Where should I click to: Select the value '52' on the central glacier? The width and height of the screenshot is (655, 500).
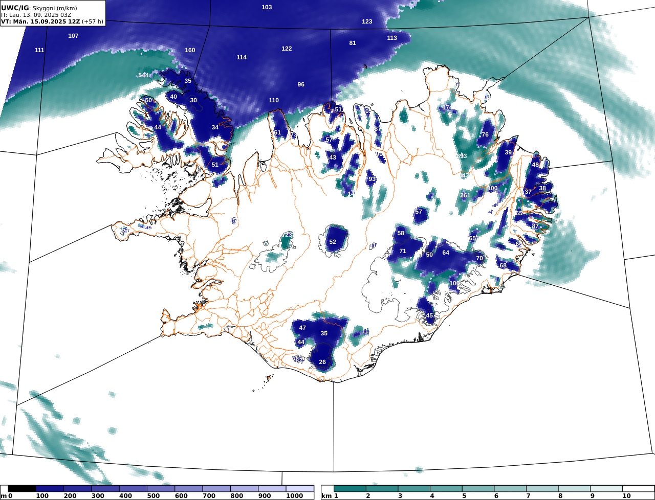coord(333,242)
